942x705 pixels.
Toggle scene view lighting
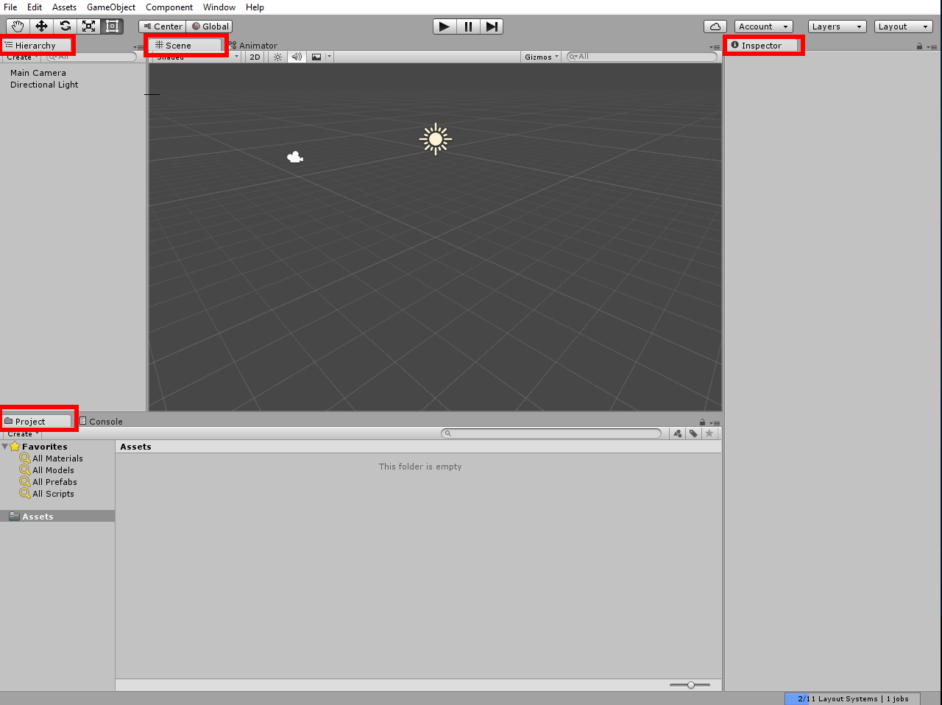tap(277, 56)
